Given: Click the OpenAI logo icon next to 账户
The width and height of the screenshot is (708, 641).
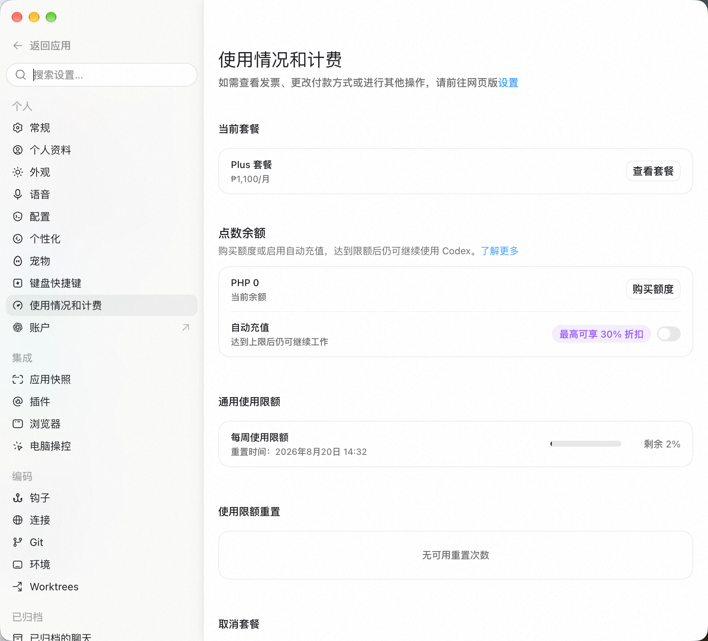Looking at the screenshot, I should click(x=18, y=328).
